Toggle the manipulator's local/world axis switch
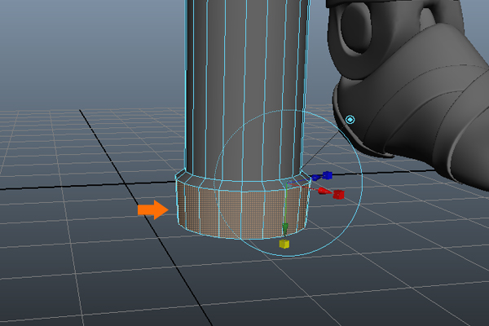The height and width of the screenshot is (326, 489). click(350, 120)
